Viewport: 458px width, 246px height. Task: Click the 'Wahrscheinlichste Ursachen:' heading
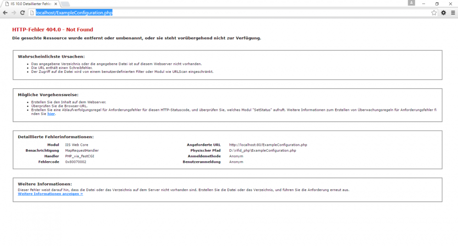pyautogui.click(x=51, y=56)
